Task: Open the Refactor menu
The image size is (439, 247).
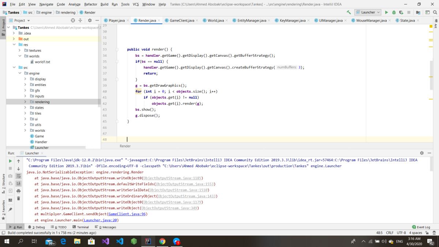Action: coord(90,4)
